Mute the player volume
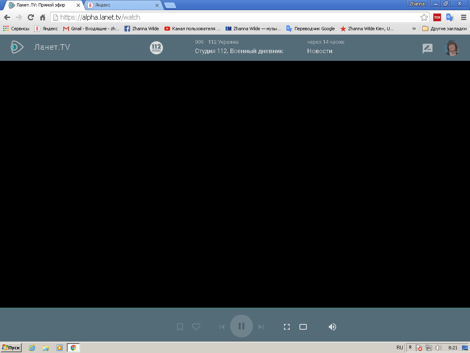470x353 pixels. coord(333,327)
